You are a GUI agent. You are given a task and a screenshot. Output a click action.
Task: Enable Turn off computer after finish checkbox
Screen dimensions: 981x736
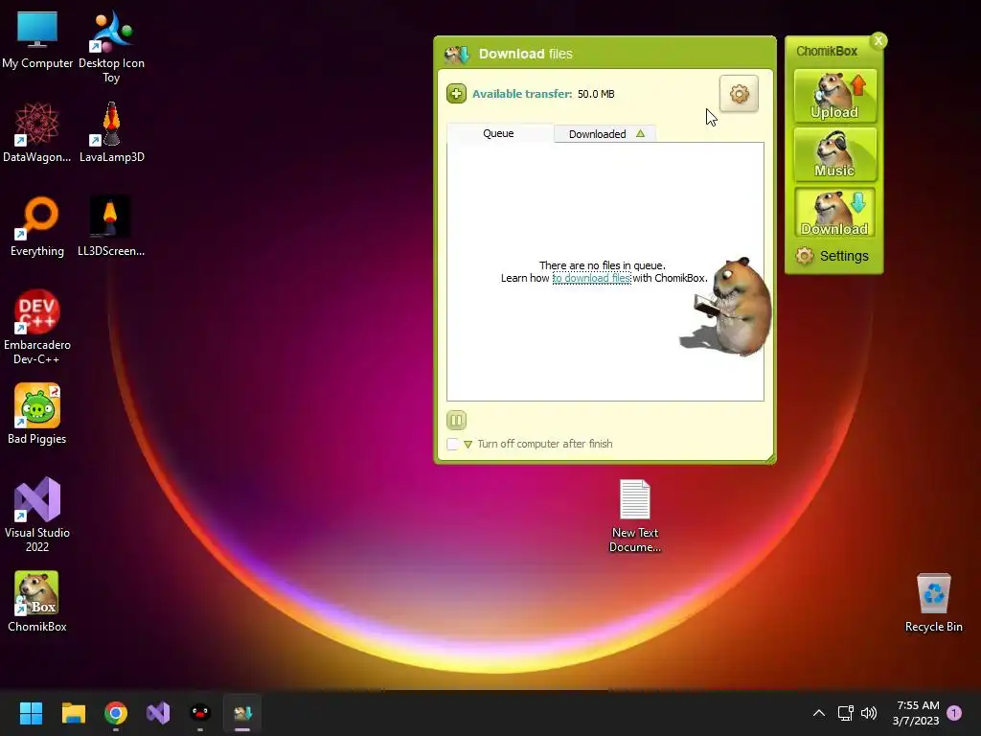click(x=453, y=444)
